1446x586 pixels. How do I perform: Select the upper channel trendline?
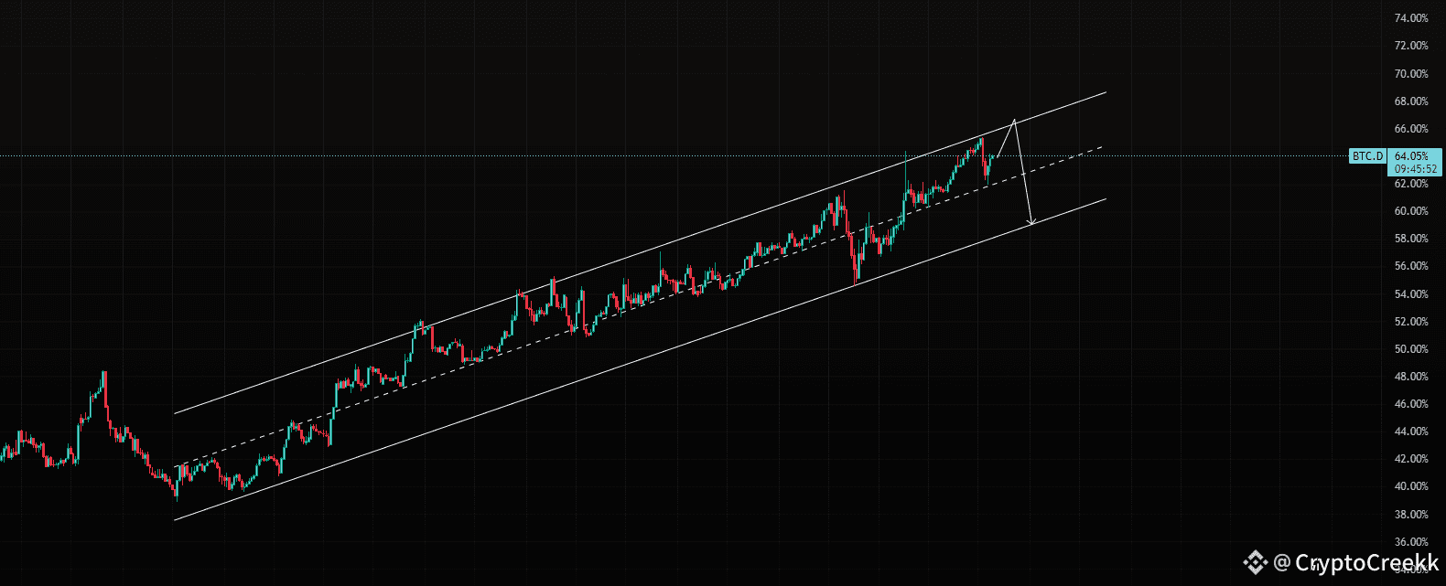tap(641, 253)
